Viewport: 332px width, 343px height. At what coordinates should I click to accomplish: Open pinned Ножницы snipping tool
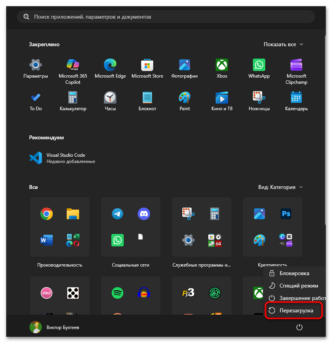259,101
